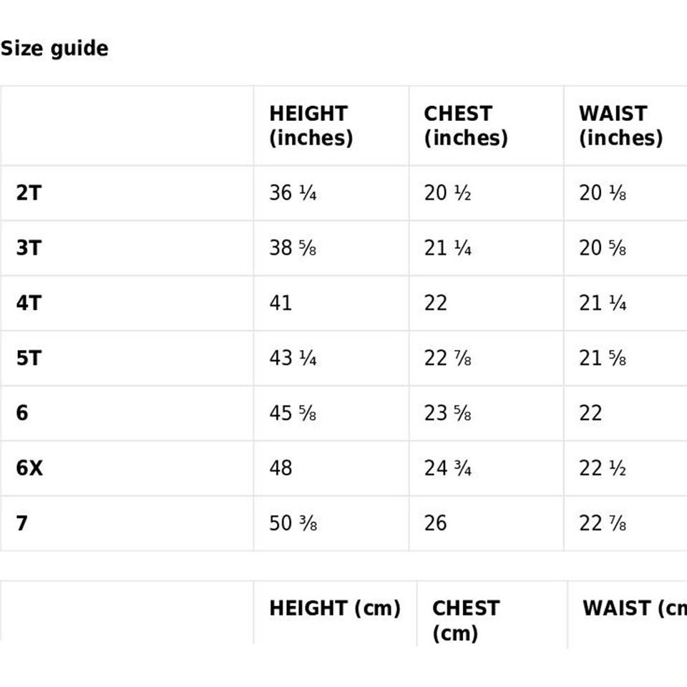Click the CHEST (inches) column header

tap(465, 125)
